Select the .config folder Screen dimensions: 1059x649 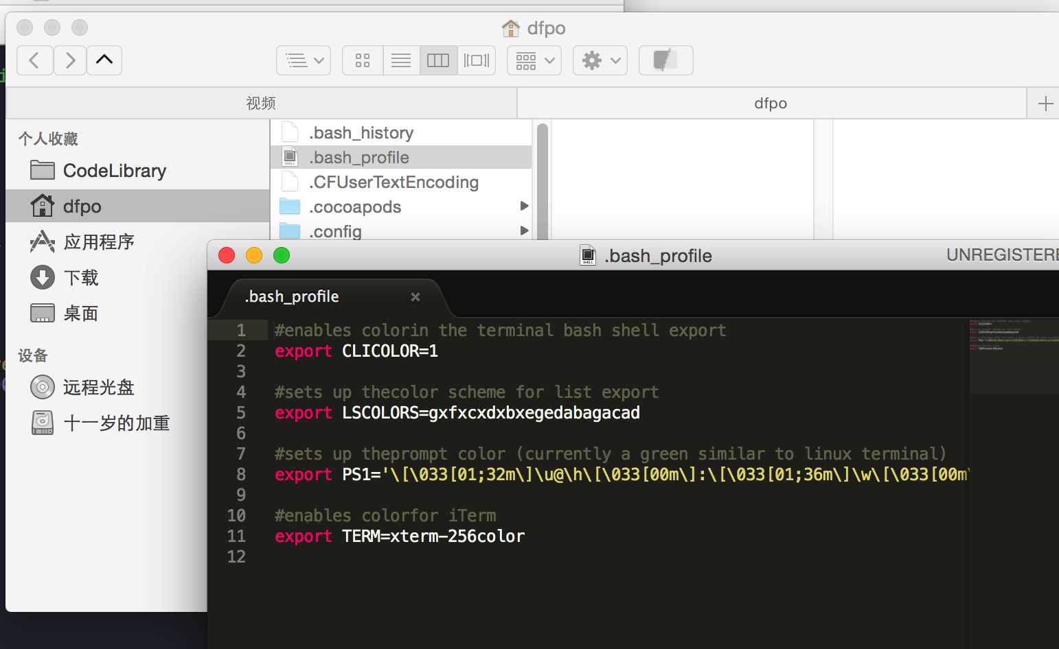(x=401, y=231)
